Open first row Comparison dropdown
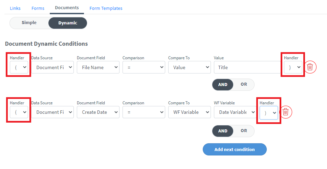The image size is (327, 169). [144, 67]
